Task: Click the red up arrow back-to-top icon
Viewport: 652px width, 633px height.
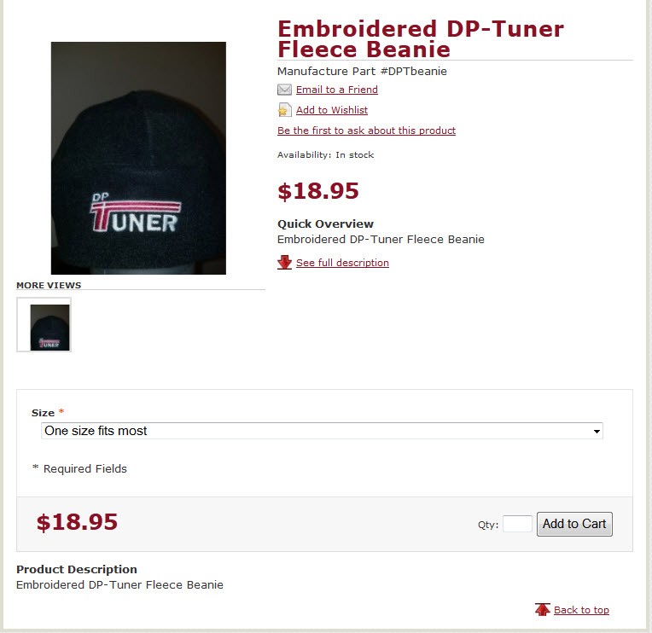Action: tap(542, 610)
